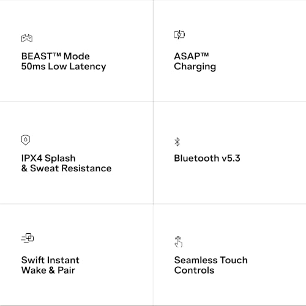Screen dimensions: 306x306
Task: Select the 50ms Low Latency line
Action: 64,67
